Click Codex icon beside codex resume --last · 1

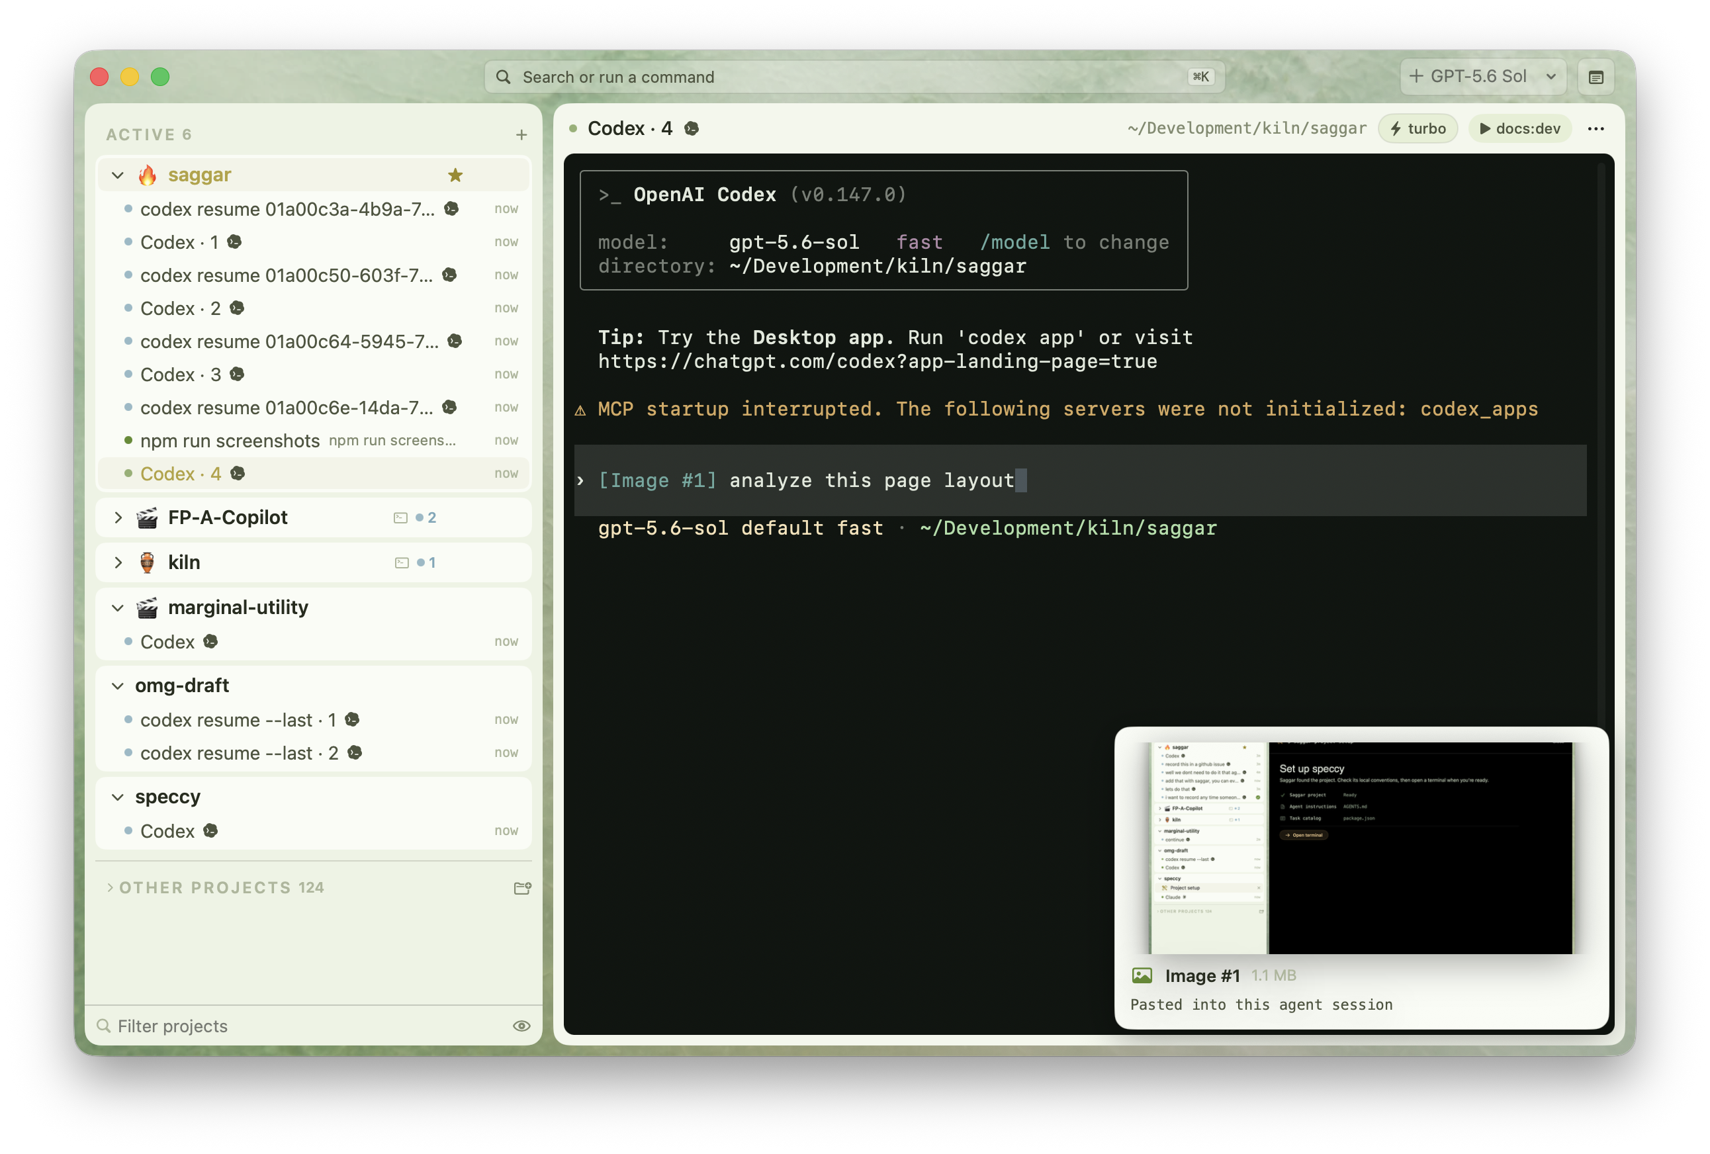pyautogui.click(x=351, y=719)
